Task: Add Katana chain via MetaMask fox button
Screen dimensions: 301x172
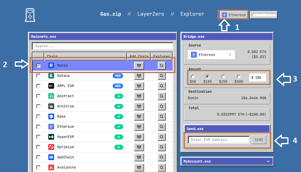Action: [x=139, y=76]
